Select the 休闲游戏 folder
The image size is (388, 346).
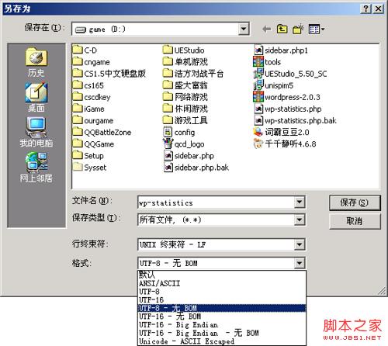[185, 109]
